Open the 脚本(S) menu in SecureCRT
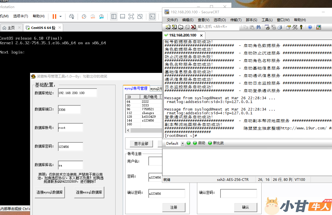This screenshot has width=332, height=215. (x=251, y=20)
